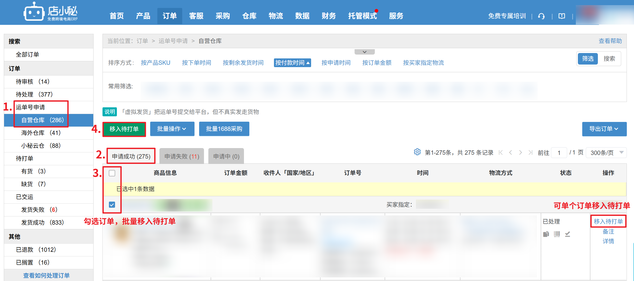Screen dimensions: 634x281
Task: Open the 导出订单 dropdown
Action: click(x=604, y=129)
